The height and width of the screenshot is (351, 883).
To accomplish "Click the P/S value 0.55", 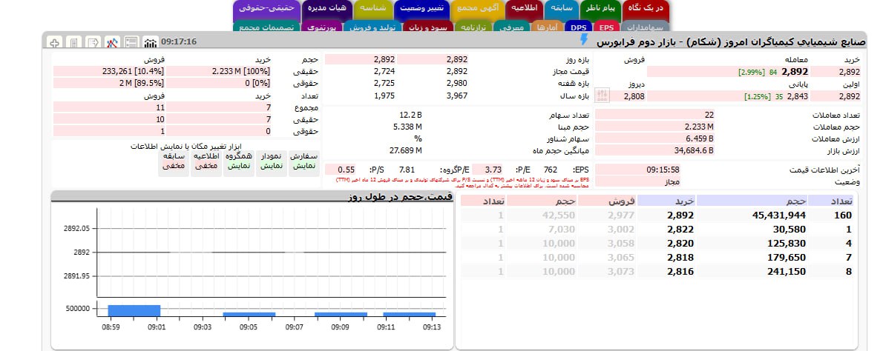I will (x=347, y=169).
